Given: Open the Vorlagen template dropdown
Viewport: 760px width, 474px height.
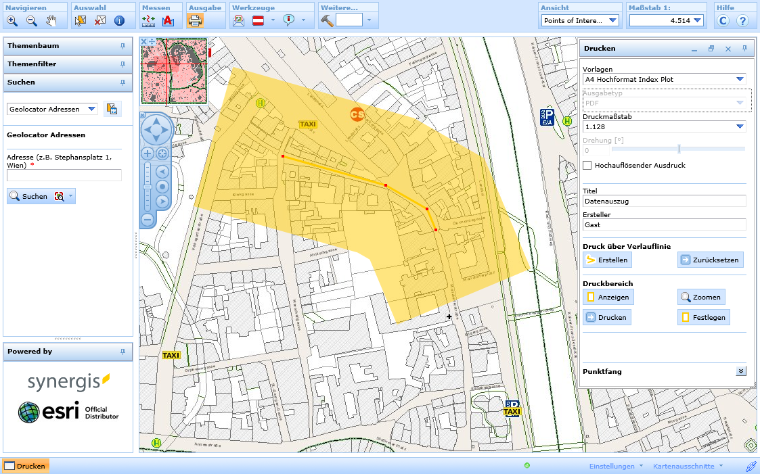Looking at the screenshot, I should 740,79.
